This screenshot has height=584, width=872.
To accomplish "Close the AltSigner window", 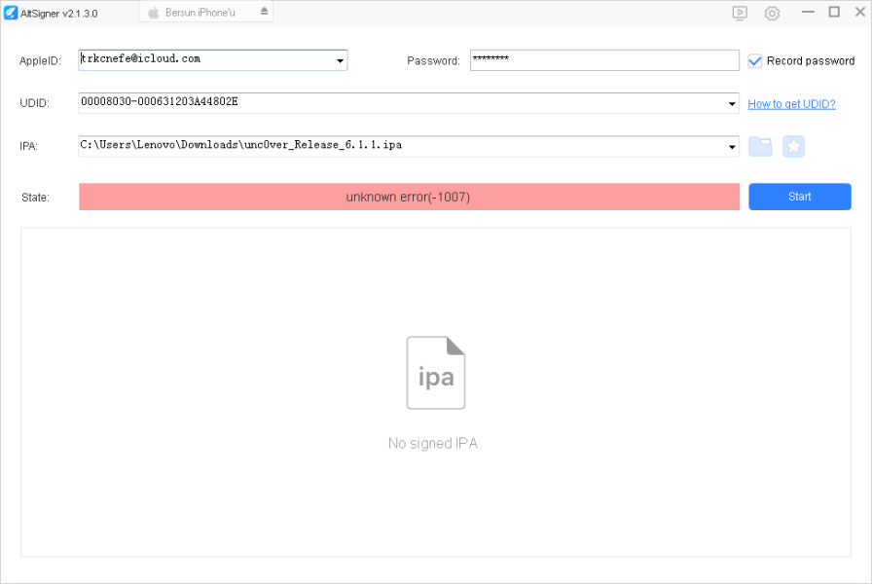I will point(859,12).
